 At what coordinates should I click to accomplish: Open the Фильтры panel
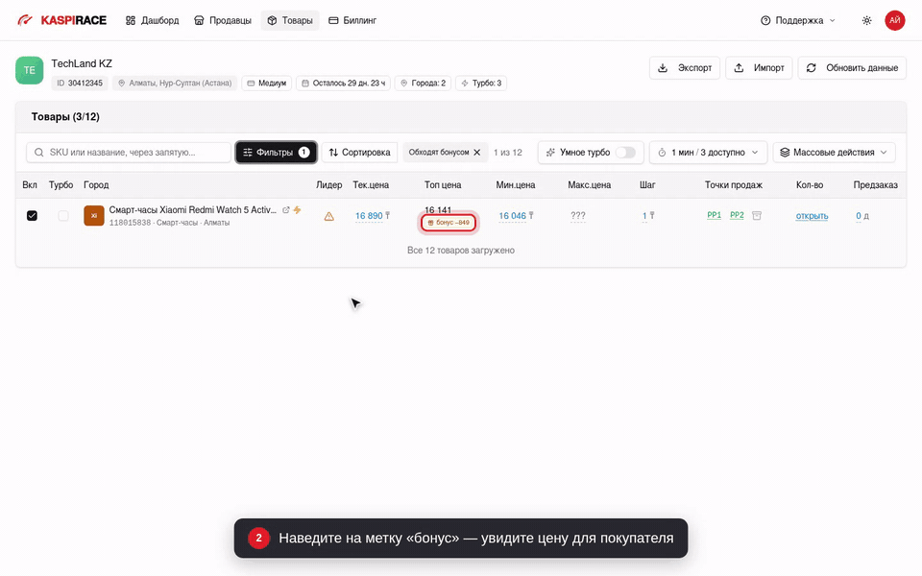click(x=277, y=153)
